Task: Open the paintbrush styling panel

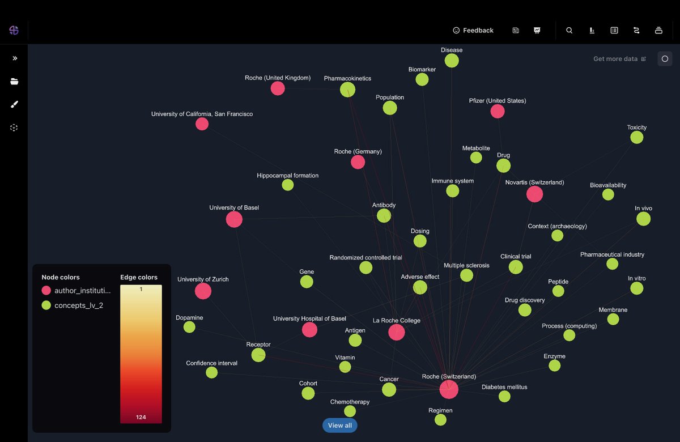Action: [x=14, y=104]
